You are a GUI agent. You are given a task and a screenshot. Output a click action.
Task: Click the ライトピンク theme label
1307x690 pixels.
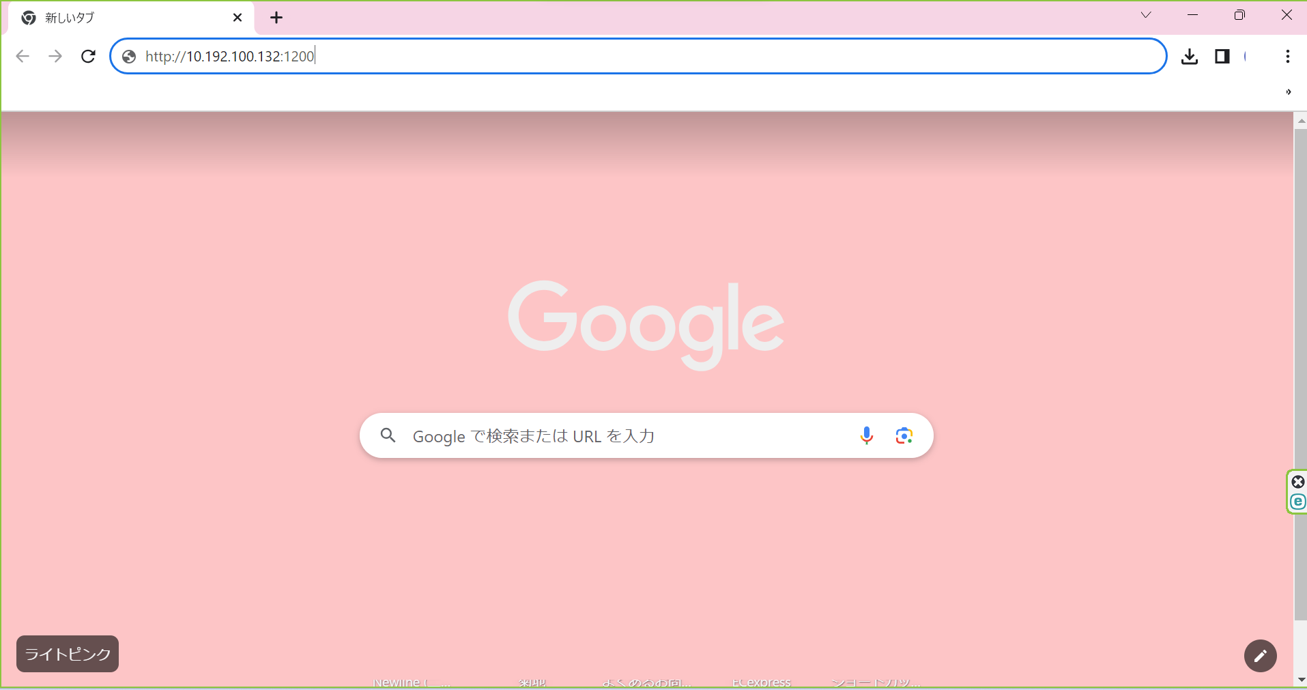68,654
